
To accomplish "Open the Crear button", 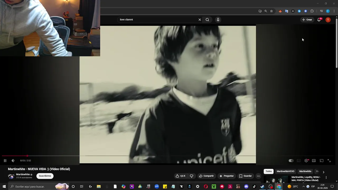I will click(307, 20).
